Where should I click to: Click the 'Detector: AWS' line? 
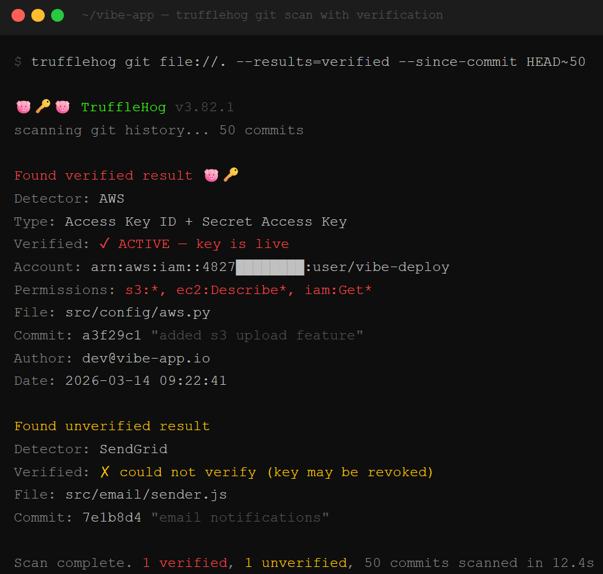point(69,199)
